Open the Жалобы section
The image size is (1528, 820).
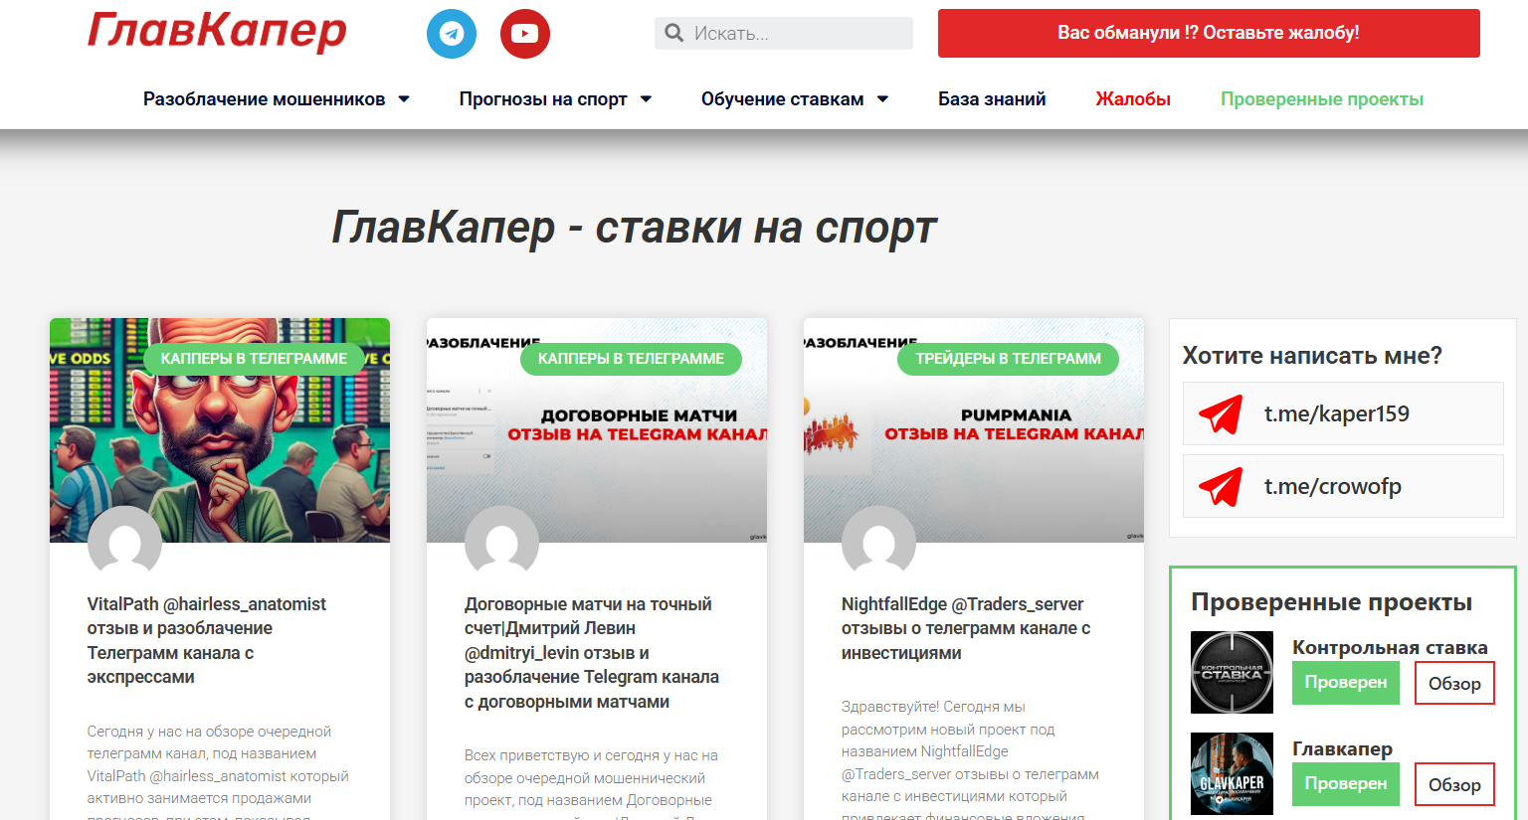(x=1132, y=98)
